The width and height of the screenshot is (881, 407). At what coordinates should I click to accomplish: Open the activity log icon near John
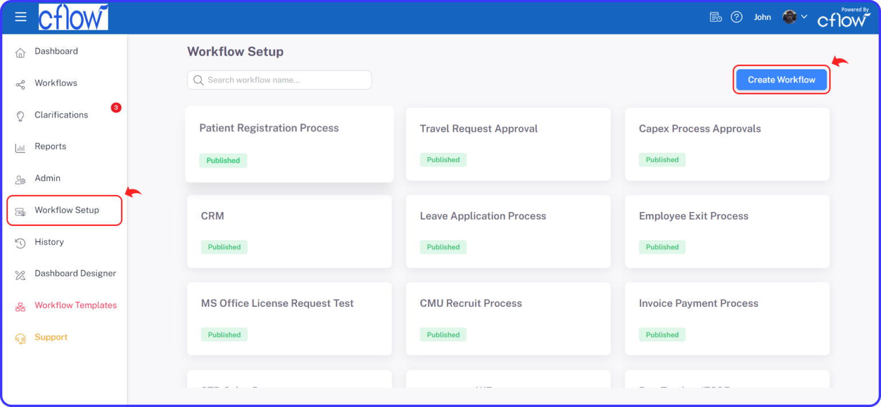click(x=715, y=17)
